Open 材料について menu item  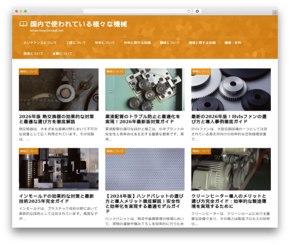[104, 43]
